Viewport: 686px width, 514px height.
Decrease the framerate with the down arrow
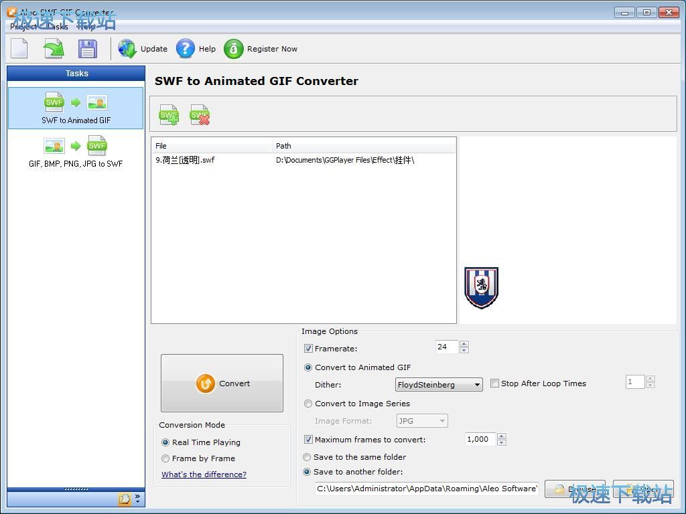coord(464,350)
